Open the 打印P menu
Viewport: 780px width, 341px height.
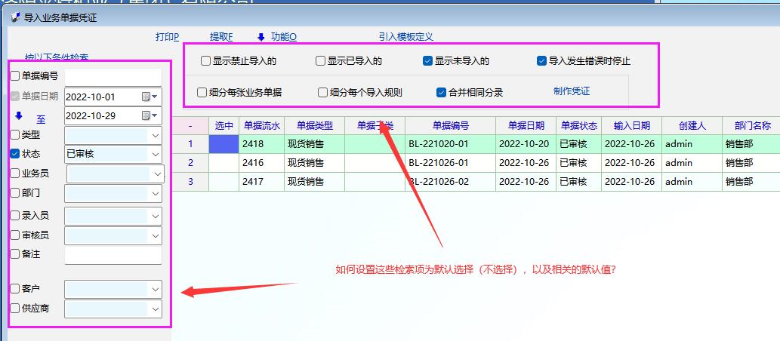click(167, 37)
